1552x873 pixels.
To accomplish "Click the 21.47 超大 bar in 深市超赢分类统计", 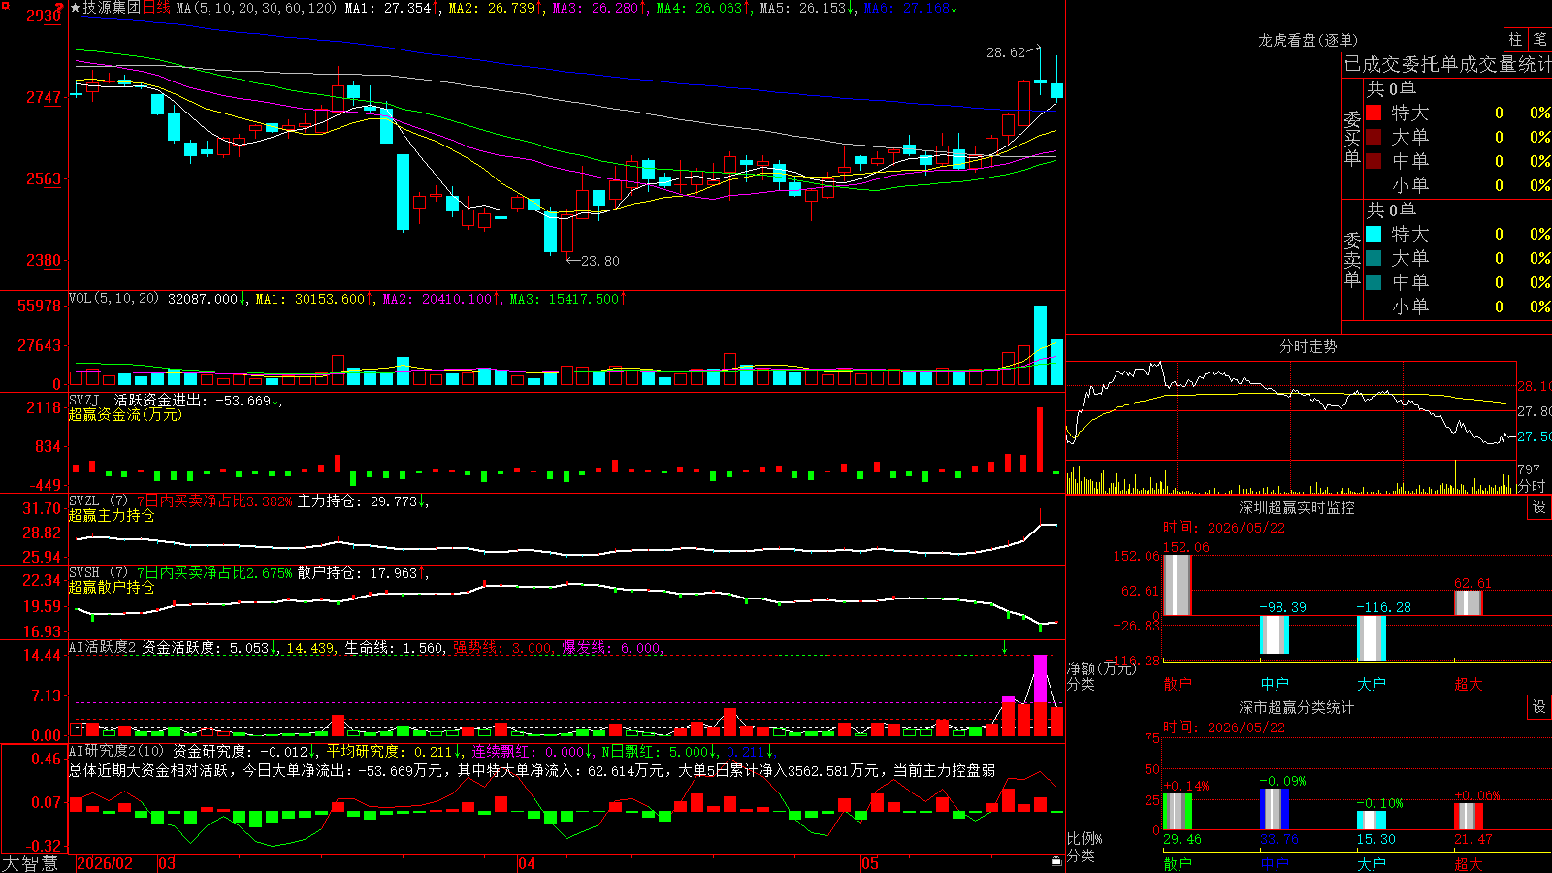I will click(x=1468, y=817).
